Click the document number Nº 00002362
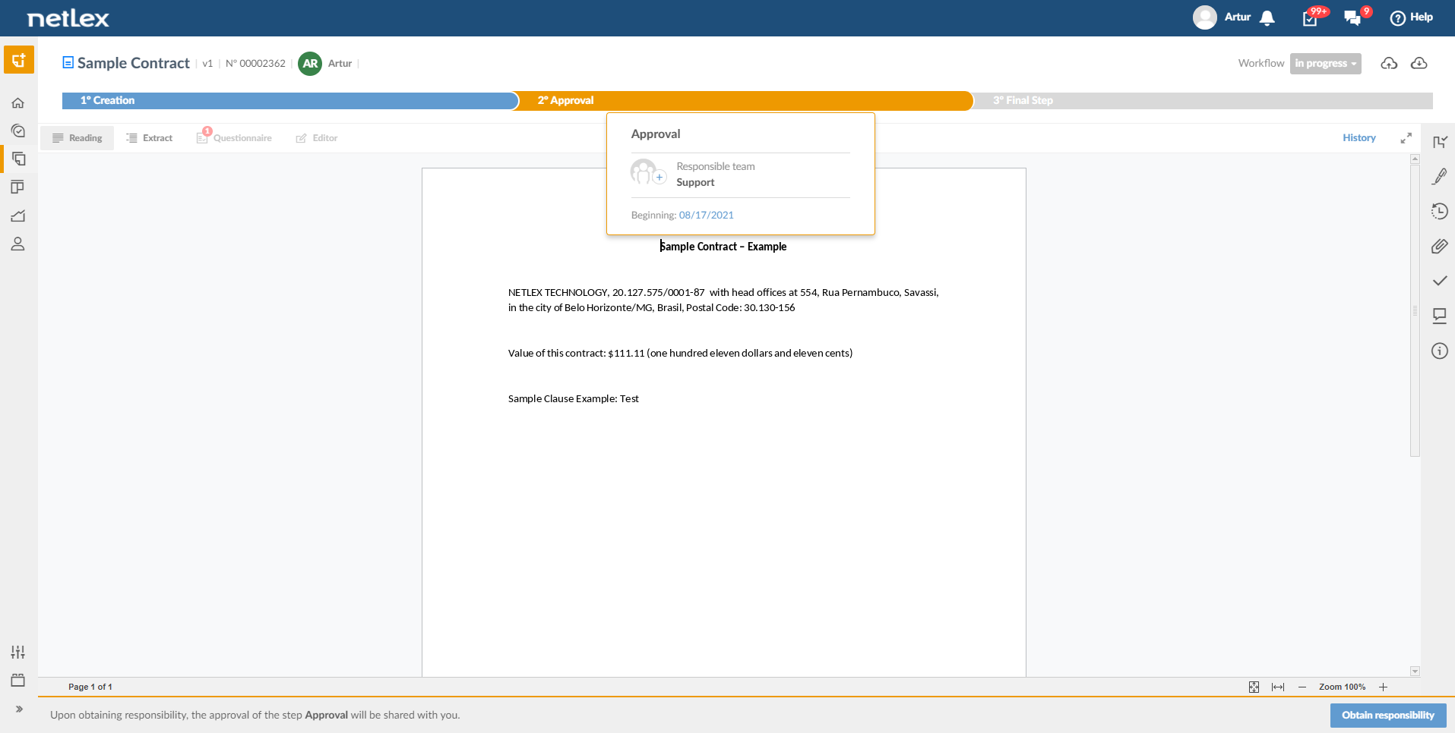Image resolution: width=1455 pixels, height=733 pixels. click(255, 64)
